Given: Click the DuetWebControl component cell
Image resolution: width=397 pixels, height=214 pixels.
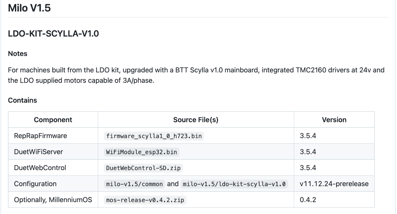Looking at the screenshot, I should click(53, 168).
